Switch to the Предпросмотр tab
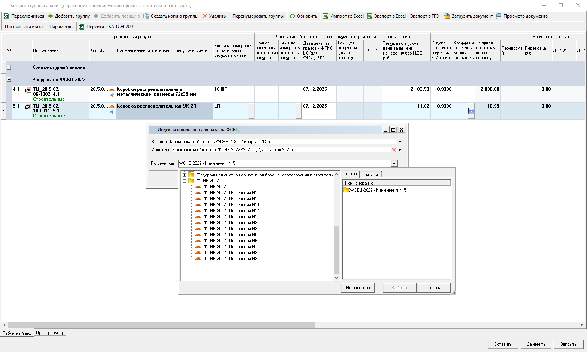587x352 pixels. tap(50, 333)
